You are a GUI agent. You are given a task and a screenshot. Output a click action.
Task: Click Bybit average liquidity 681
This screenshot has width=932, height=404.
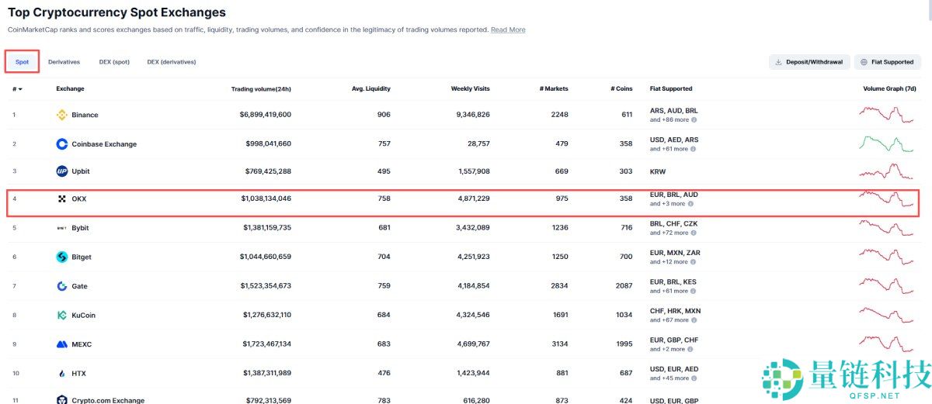point(384,228)
